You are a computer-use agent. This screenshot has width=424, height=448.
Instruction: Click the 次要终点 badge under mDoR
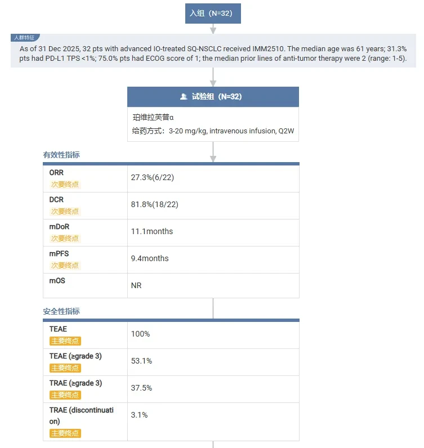[65, 239]
